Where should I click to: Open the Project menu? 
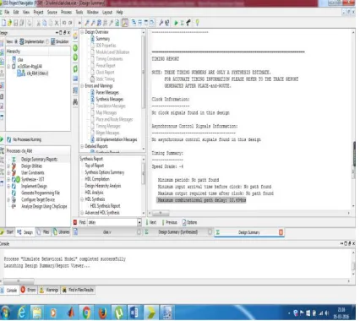(38, 12)
